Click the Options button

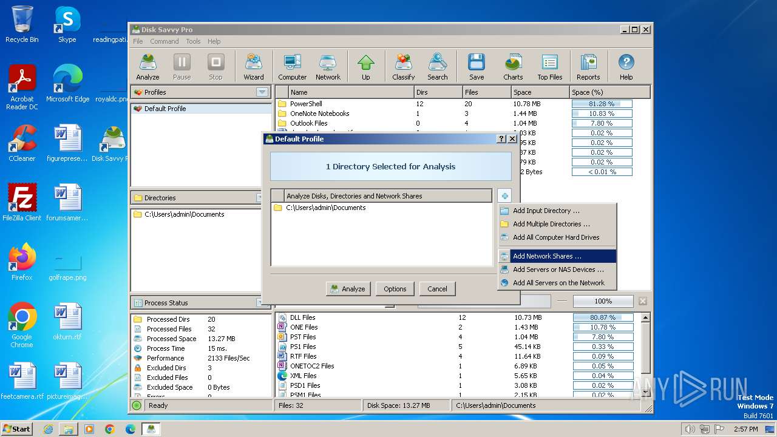395,289
